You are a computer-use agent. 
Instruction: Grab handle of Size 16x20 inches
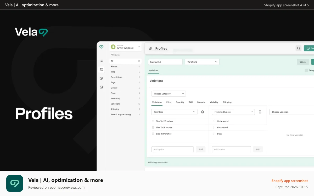pos(153,121)
